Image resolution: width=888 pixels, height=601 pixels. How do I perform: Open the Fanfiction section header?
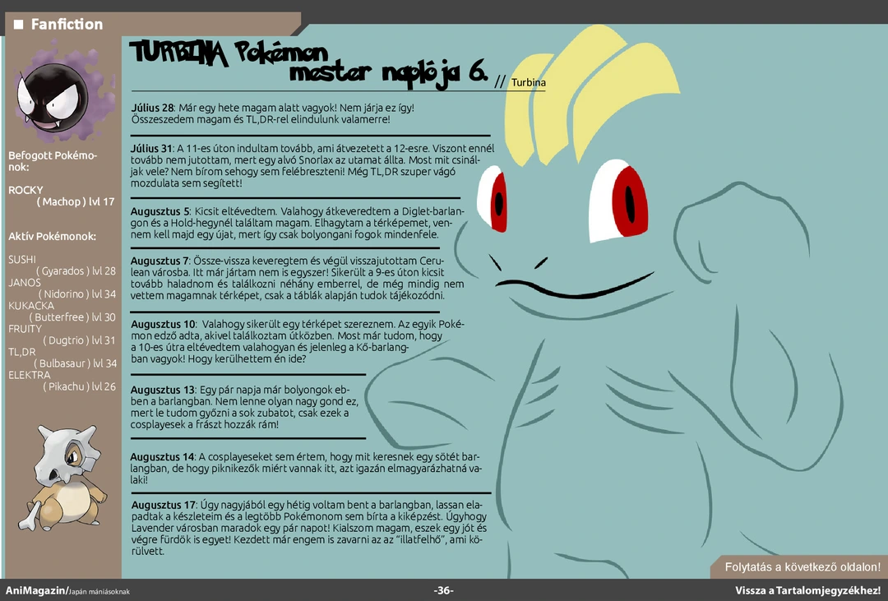coord(67,25)
